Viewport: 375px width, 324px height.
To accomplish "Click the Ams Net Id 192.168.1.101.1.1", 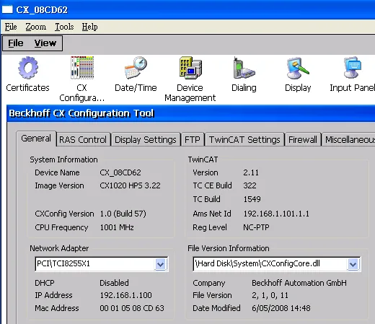I will pos(276,214).
